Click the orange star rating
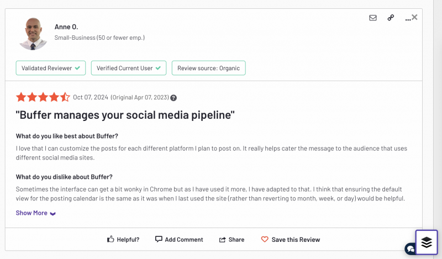This screenshot has width=442, height=259. click(x=43, y=97)
